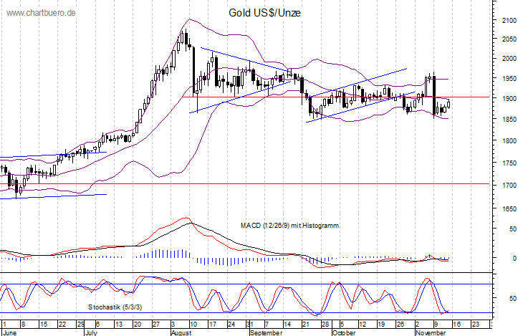Image resolution: width=518 pixels, height=336 pixels.
Task: Click the MACD (12/26/9) mit Histogramm label
Action: 289,226
